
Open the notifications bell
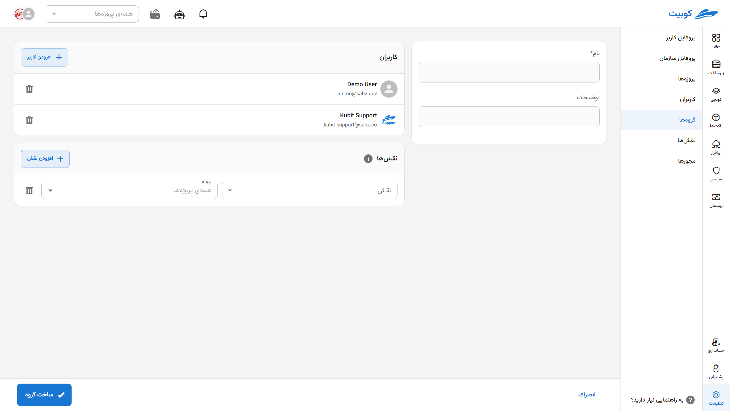203,14
